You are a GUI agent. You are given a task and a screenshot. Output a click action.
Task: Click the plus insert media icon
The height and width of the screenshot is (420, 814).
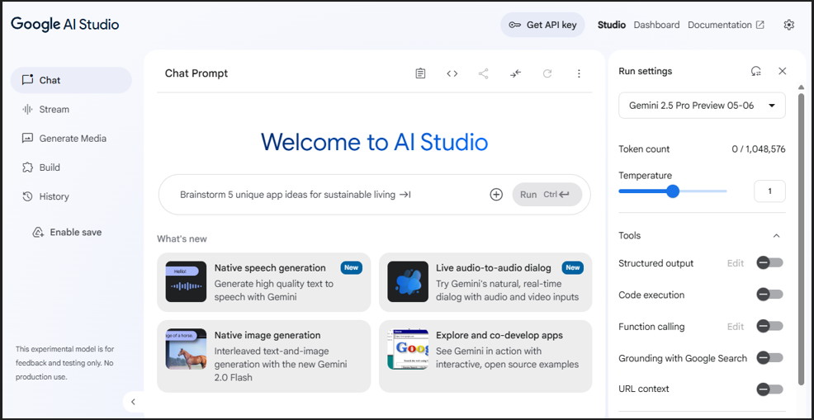pos(496,195)
